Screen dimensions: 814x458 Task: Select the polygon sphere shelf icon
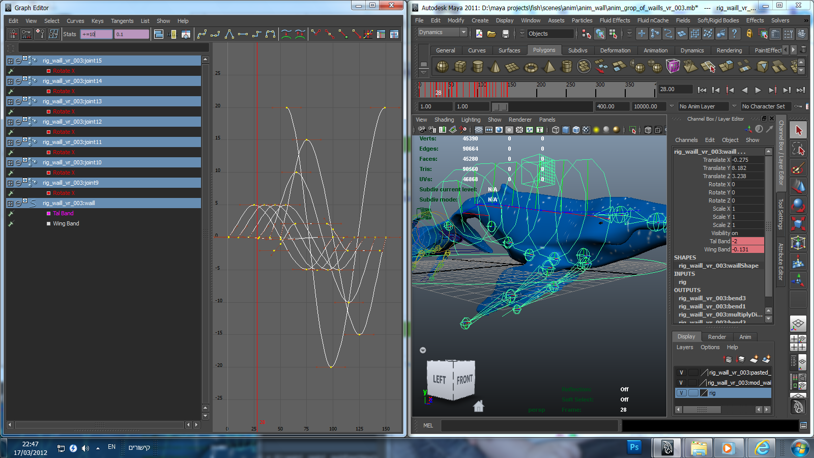[x=443, y=67]
